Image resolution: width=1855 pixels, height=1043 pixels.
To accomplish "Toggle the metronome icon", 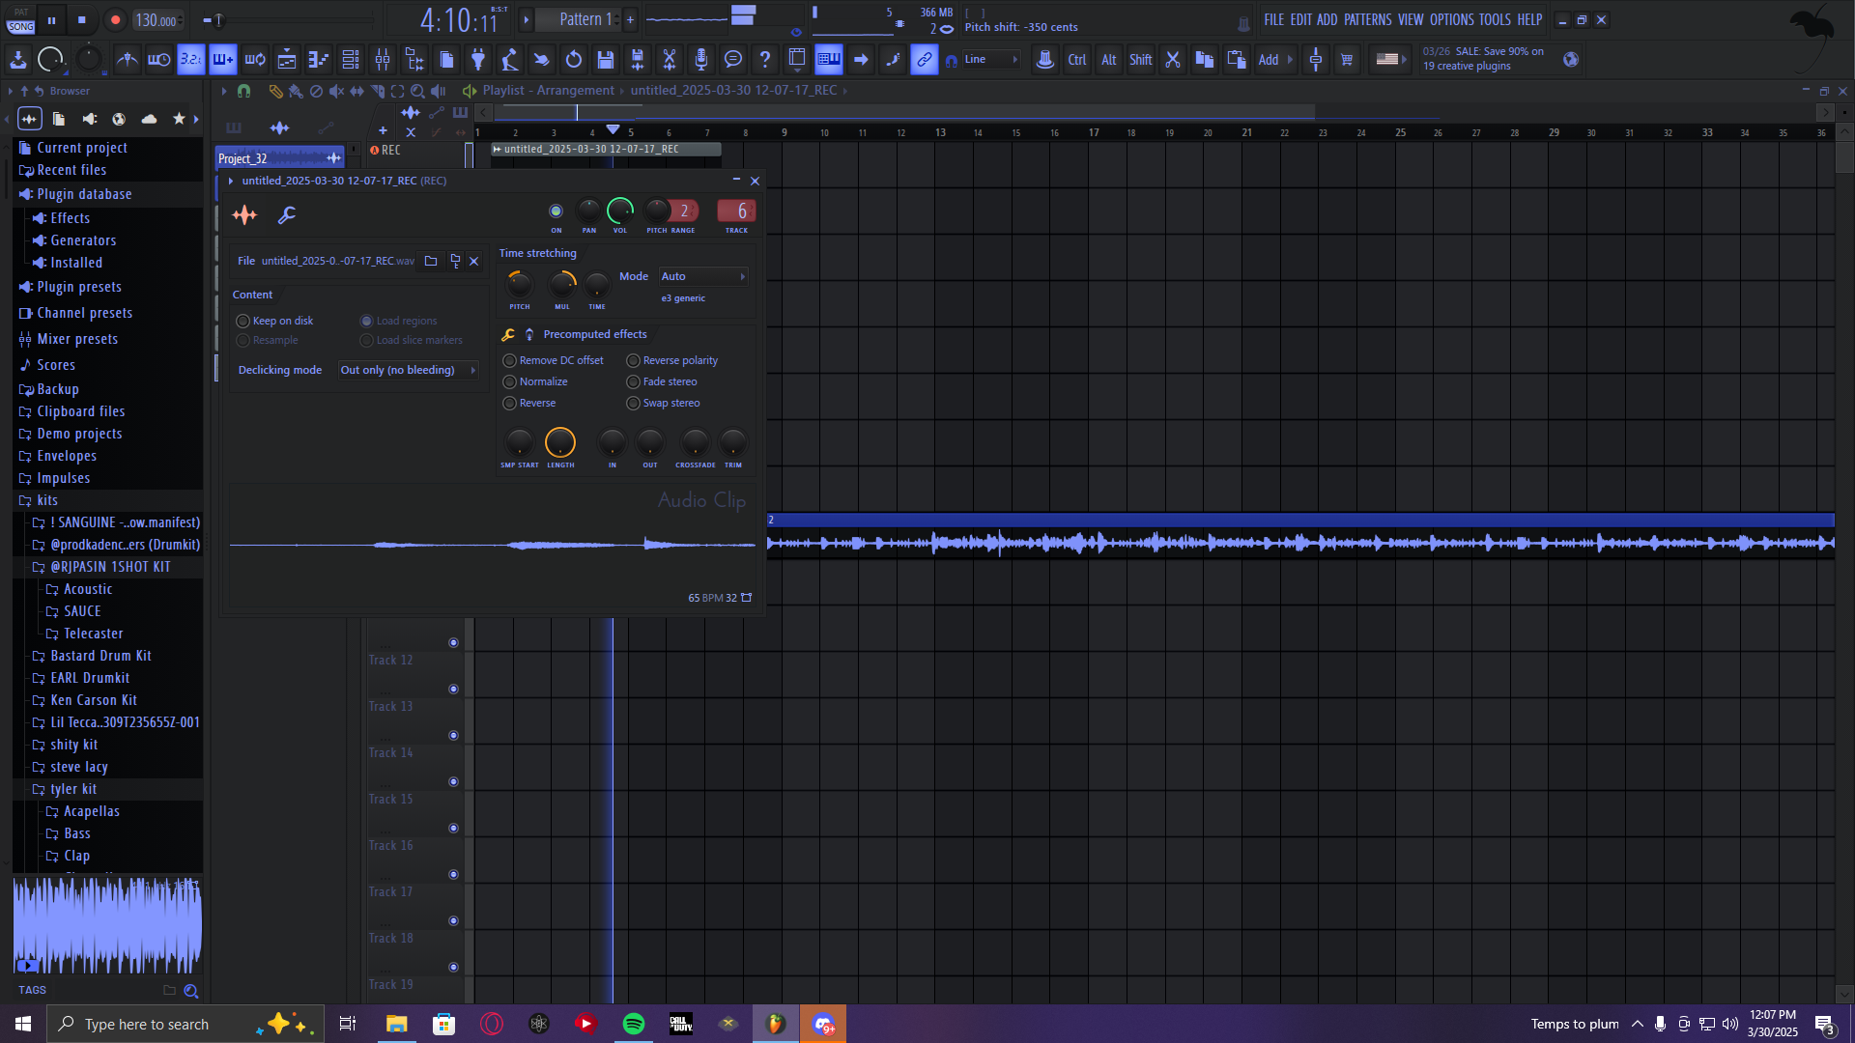I will (x=127, y=60).
